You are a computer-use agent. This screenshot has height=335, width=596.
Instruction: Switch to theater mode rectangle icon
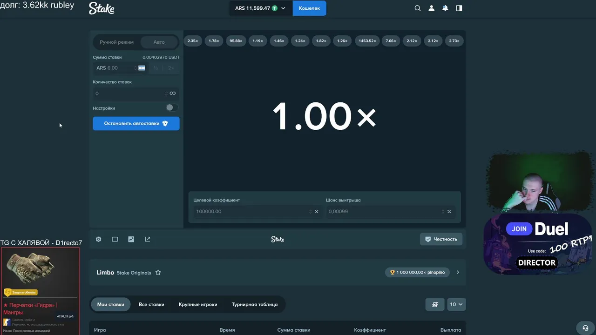click(115, 239)
